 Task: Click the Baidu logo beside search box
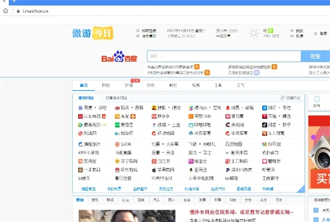(x=119, y=56)
